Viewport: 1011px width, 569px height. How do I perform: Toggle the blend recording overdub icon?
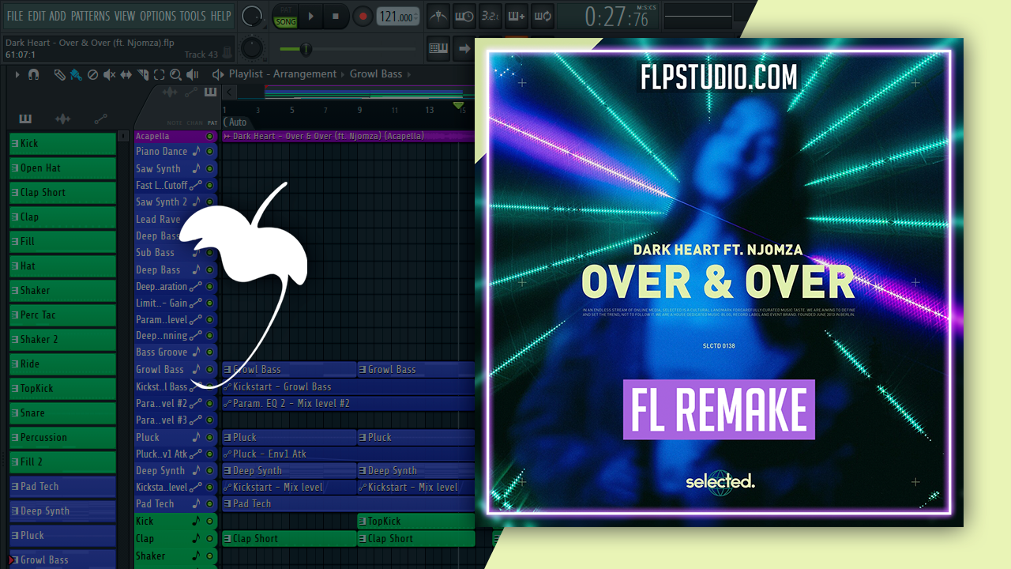click(517, 16)
